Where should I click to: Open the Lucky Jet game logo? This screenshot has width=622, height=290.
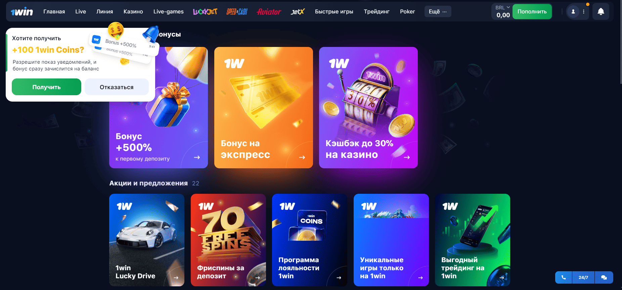[x=205, y=12]
